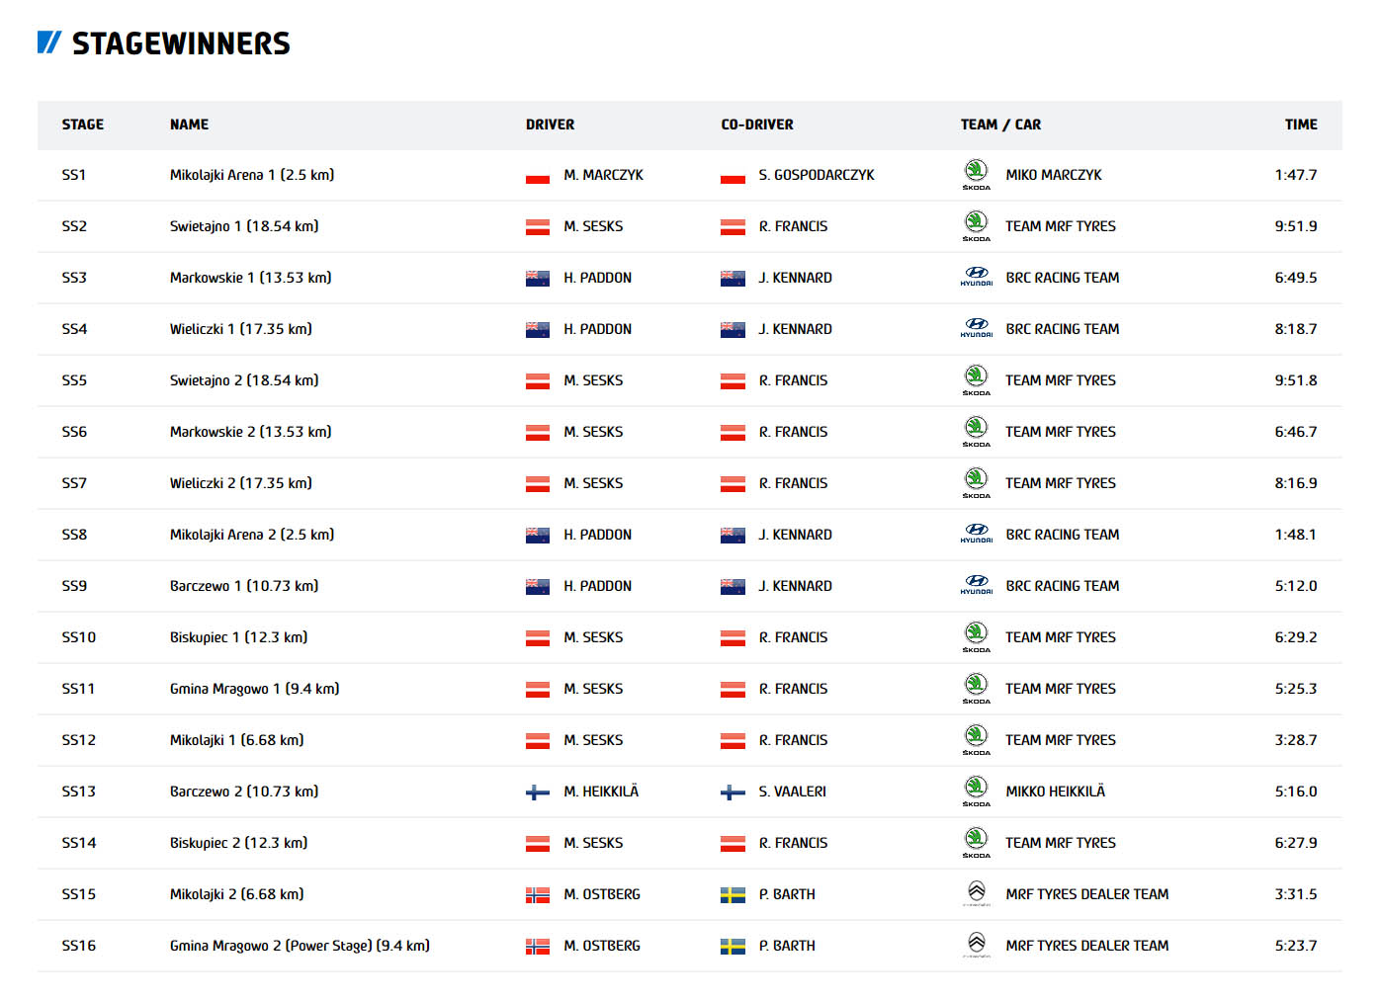Select the TIME column header
Image resolution: width=1381 pixels, height=1002 pixels.
coord(1300,125)
